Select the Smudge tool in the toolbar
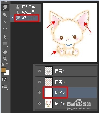This screenshot has width=99, height=113. click(5, 8)
